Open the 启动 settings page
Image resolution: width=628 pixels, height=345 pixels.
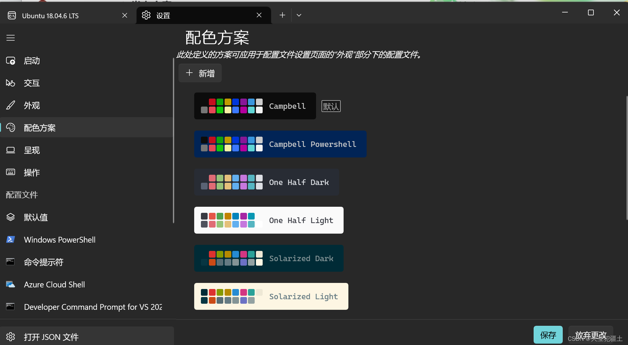87,61
